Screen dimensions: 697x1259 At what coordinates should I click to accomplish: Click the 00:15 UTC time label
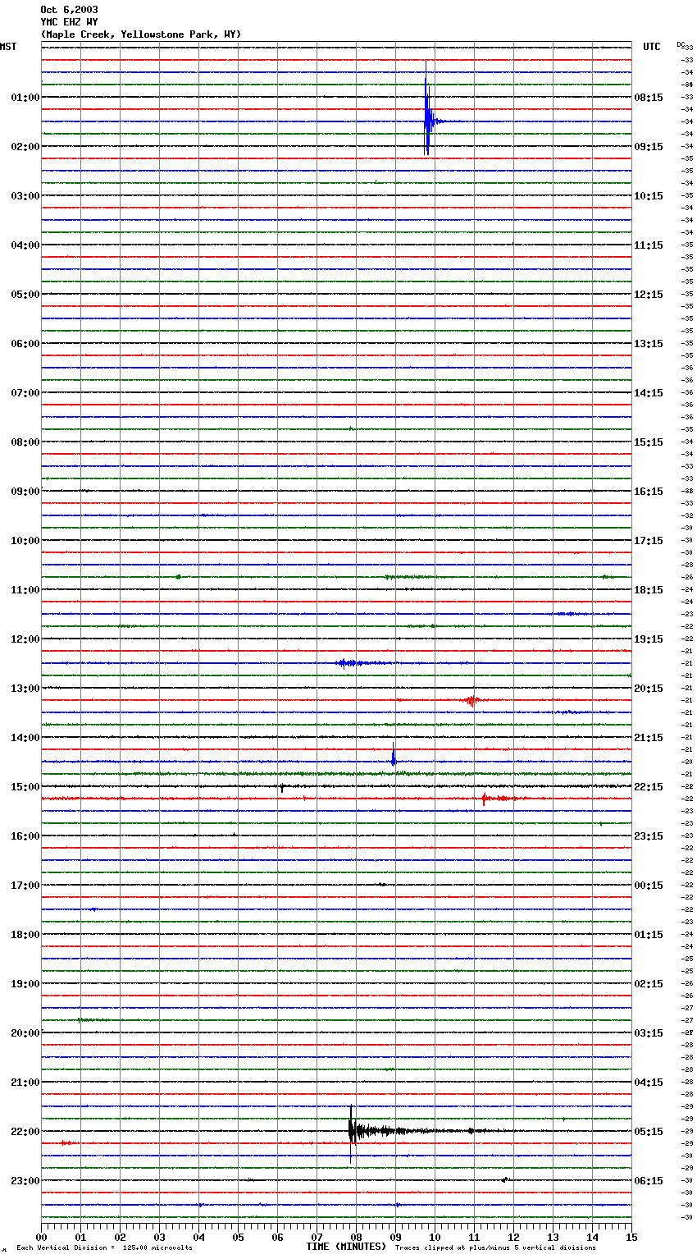tap(649, 886)
